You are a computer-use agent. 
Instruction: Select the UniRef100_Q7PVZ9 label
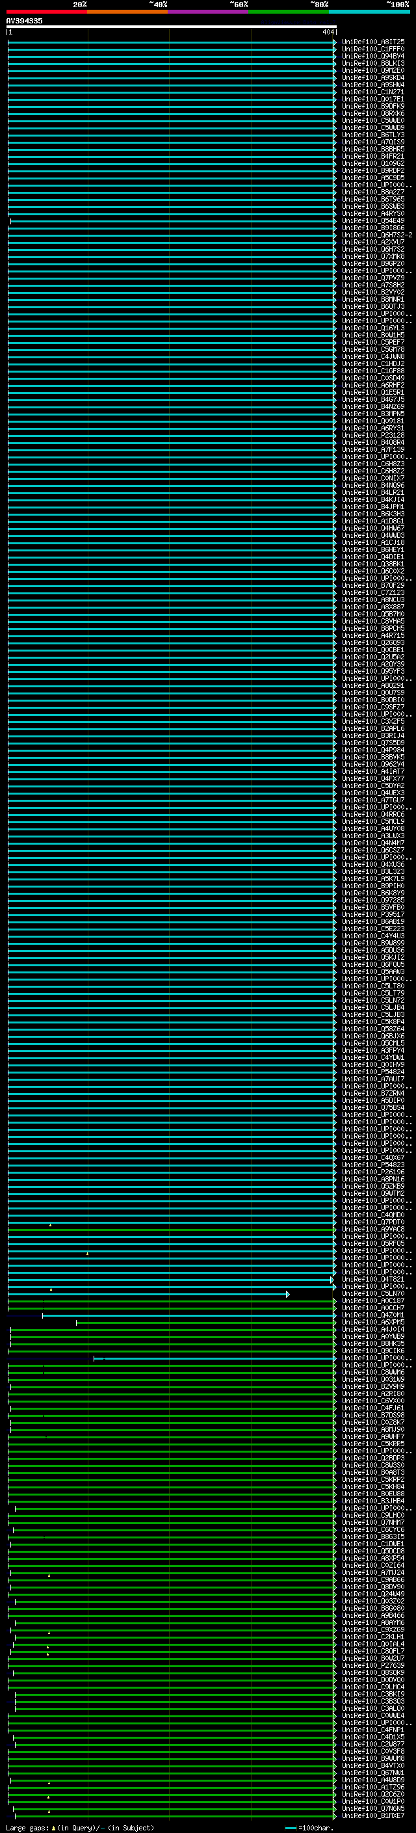(373, 278)
